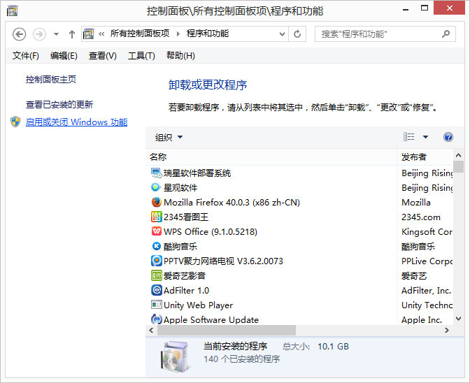470x383 pixels.
Task: Expand the view options dropdown arrow
Action: pos(425,137)
